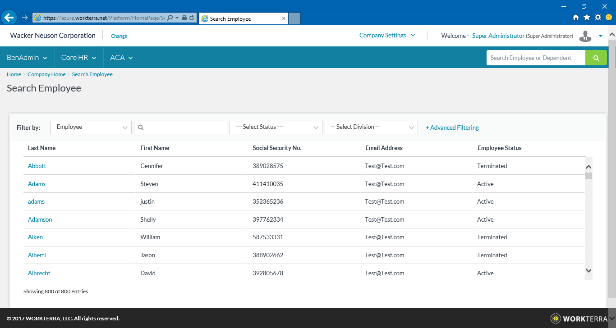Click first name Gennifer cell

pyautogui.click(x=152, y=166)
